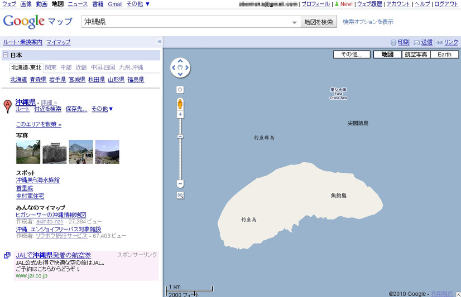The height and width of the screenshot is (297, 461).
Task: Click the このエリアを散策 link
Action: click(x=39, y=124)
